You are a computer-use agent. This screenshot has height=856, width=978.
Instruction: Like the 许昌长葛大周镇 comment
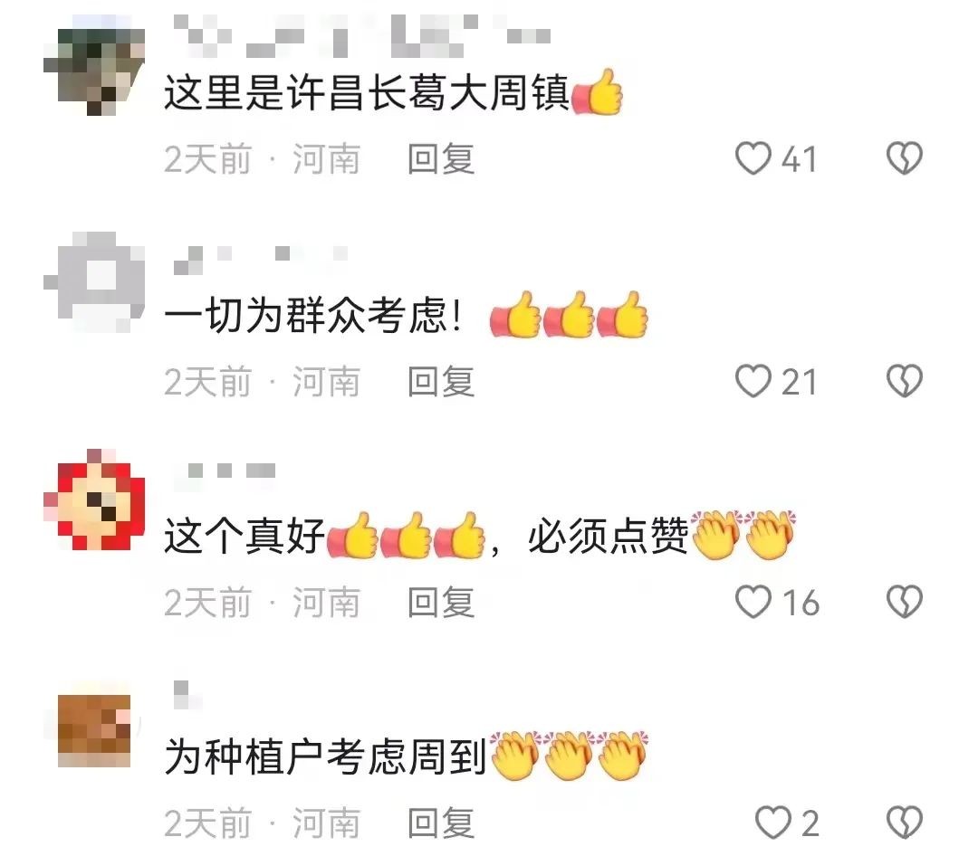tap(753, 158)
